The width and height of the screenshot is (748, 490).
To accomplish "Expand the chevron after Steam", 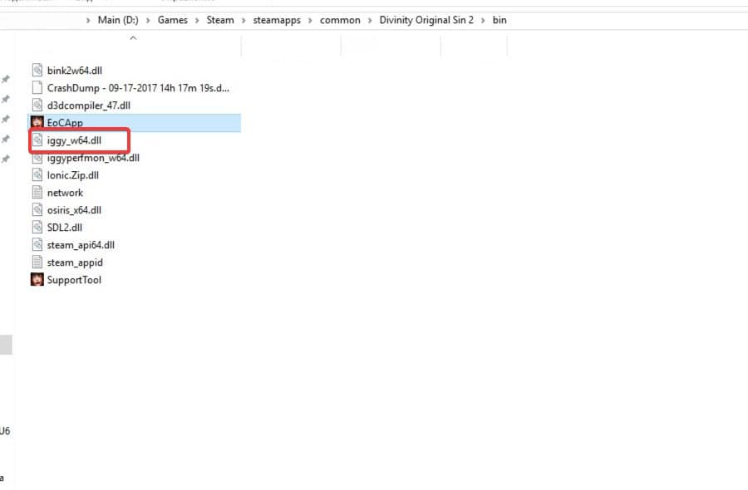I will [x=244, y=21].
